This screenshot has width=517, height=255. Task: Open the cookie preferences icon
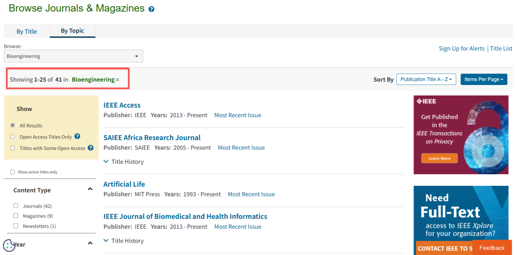point(9,245)
